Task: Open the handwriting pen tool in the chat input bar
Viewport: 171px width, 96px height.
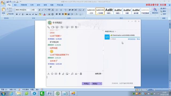Action: [x=63, y=74]
